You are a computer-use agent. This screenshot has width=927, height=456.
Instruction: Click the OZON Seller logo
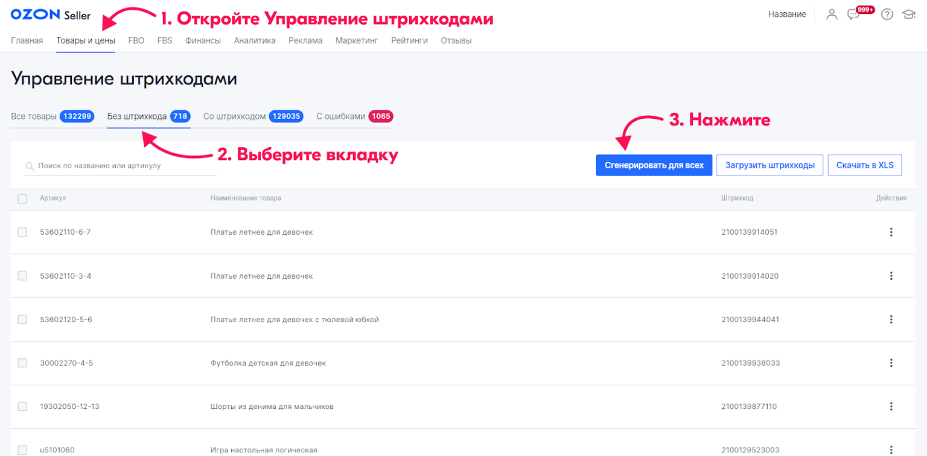pyautogui.click(x=51, y=14)
